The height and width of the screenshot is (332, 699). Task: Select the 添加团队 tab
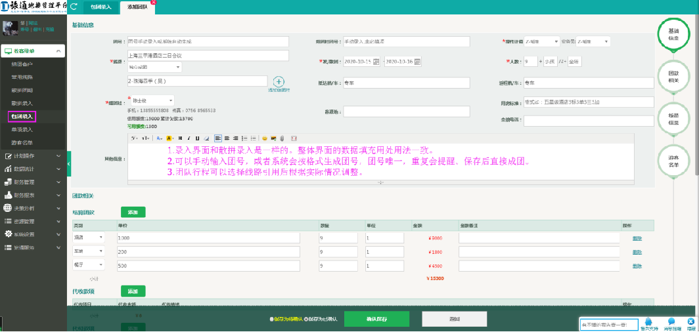pos(137,8)
